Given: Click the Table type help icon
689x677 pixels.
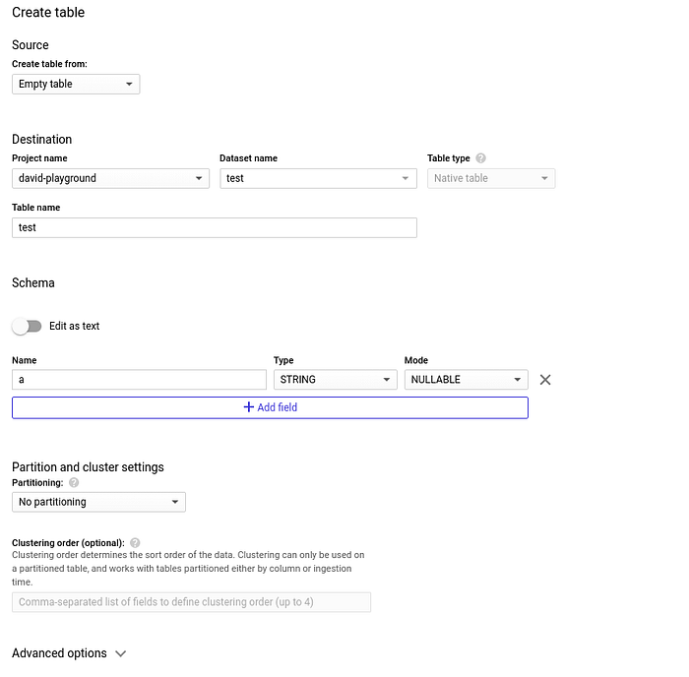Looking at the screenshot, I should pyautogui.click(x=480, y=158).
